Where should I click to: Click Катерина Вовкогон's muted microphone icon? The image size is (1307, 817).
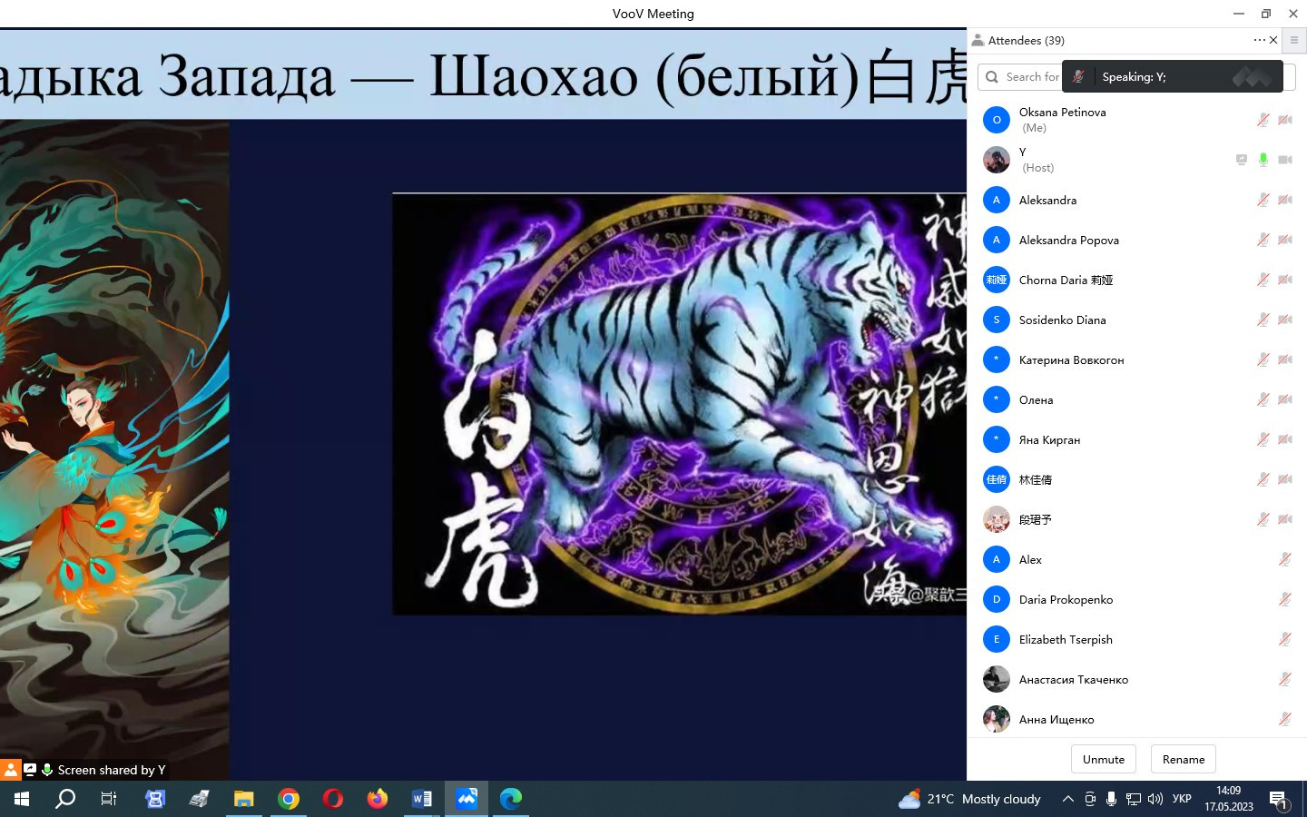pos(1263,359)
